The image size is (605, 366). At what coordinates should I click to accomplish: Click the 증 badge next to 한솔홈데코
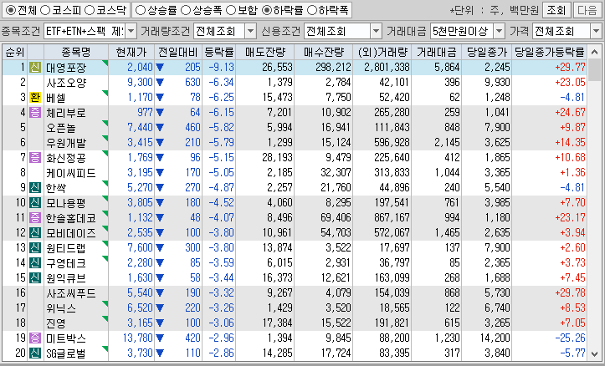pos(34,217)
